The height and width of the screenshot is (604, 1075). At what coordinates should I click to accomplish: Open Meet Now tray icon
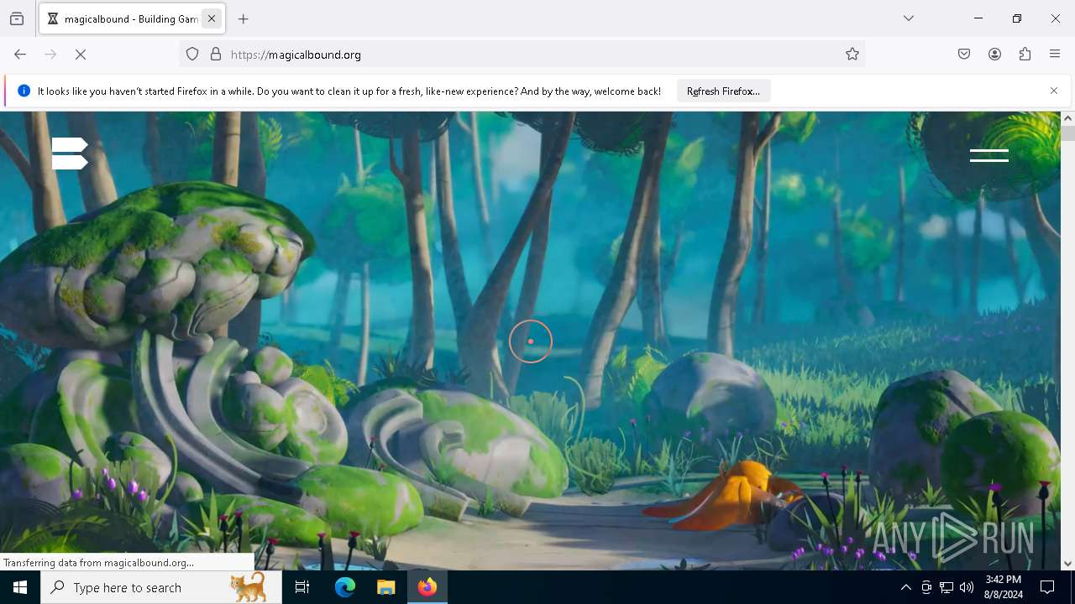tap(926, 588)
